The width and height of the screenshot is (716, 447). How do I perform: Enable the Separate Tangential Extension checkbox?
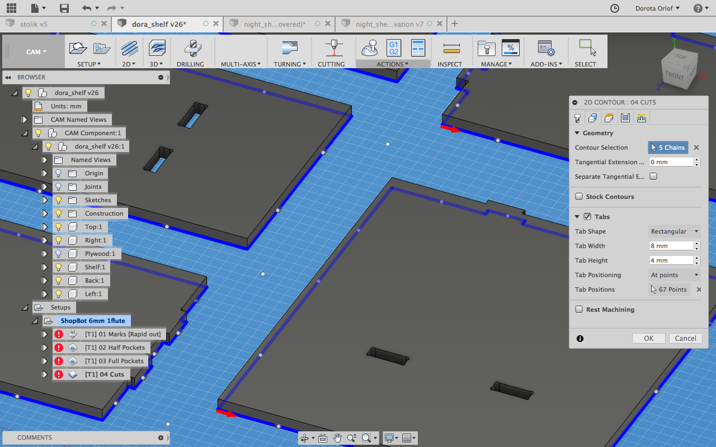click(x=653, y=177)
